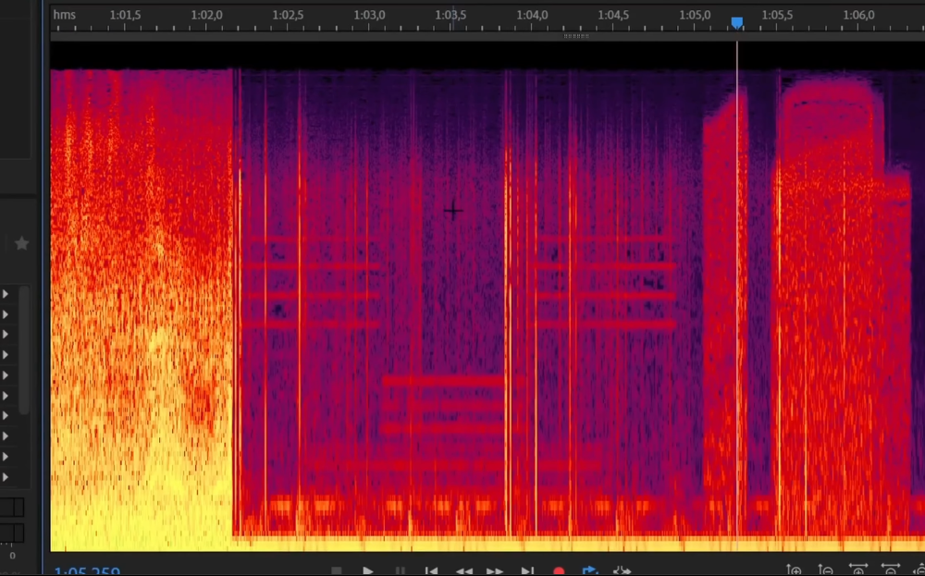Toggle Loop Playback button
The width and height of the screenshot is (925, 576).
[589, 571]
